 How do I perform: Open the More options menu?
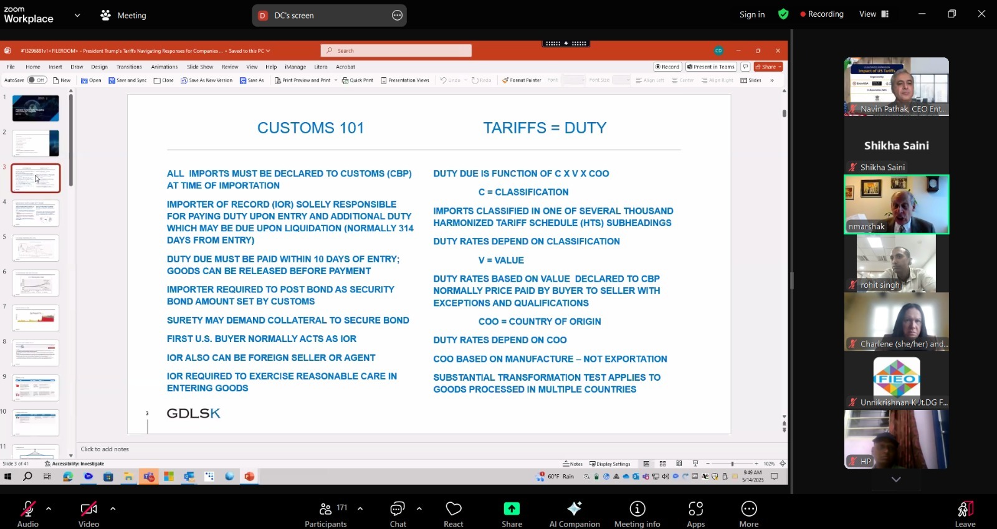click(748, 514)
